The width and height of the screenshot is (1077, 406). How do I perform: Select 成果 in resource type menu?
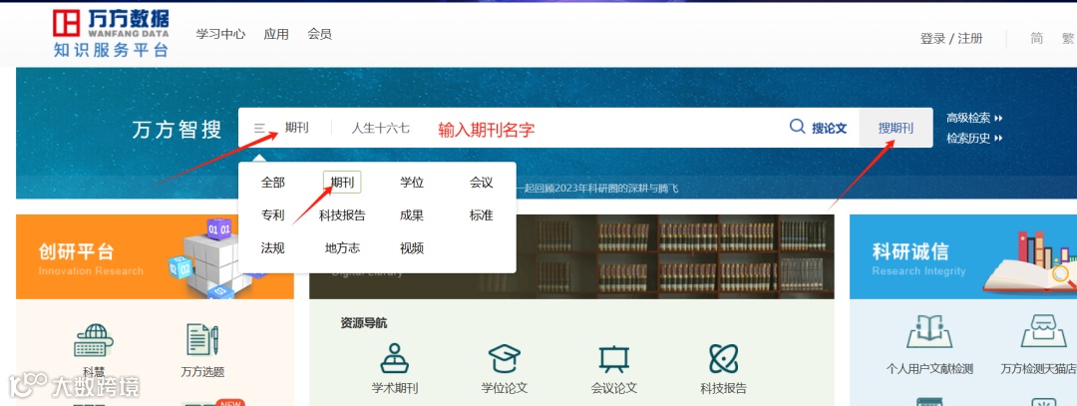[x=412, y=215]
